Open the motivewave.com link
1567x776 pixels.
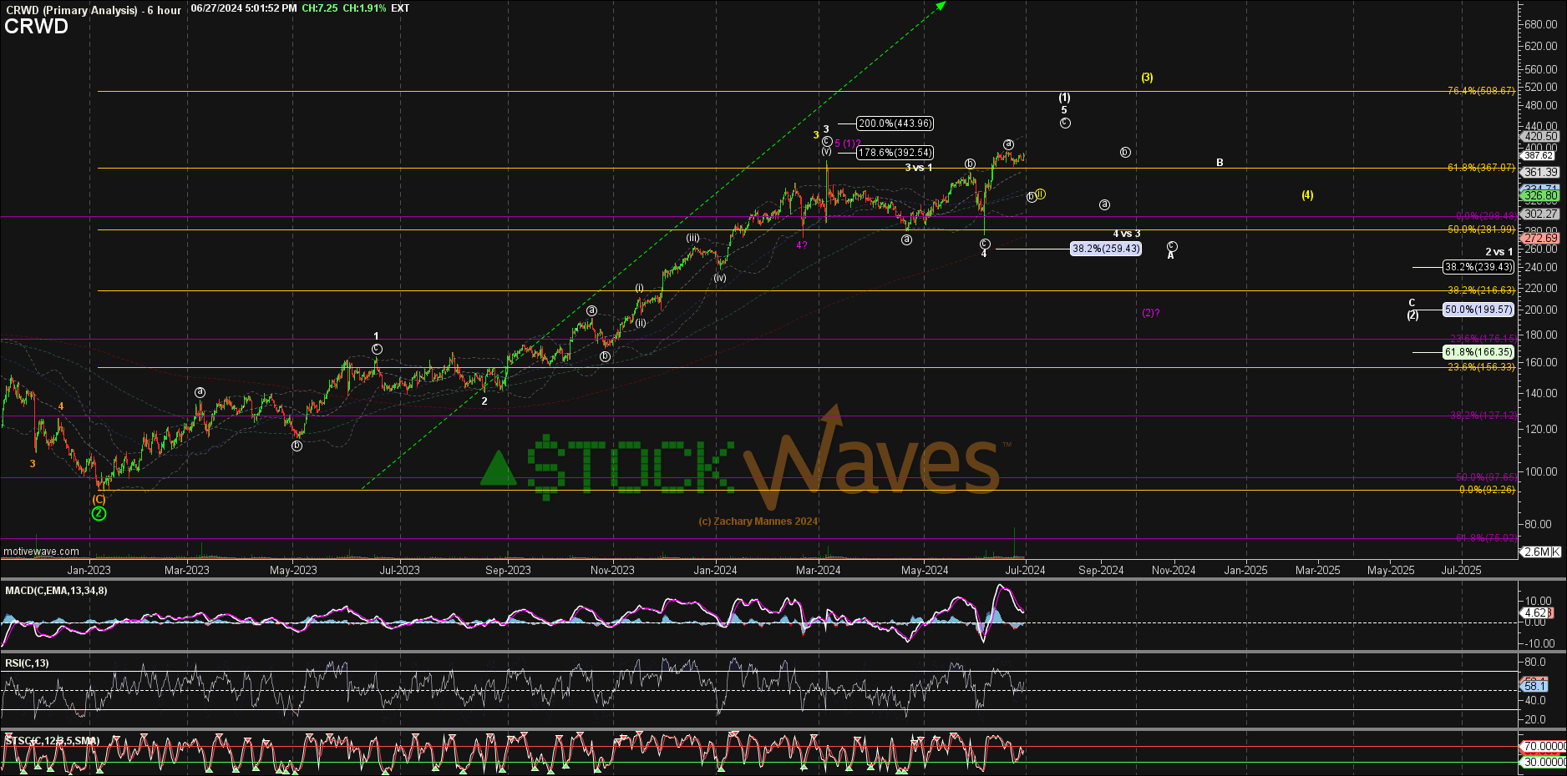(39, 552)
